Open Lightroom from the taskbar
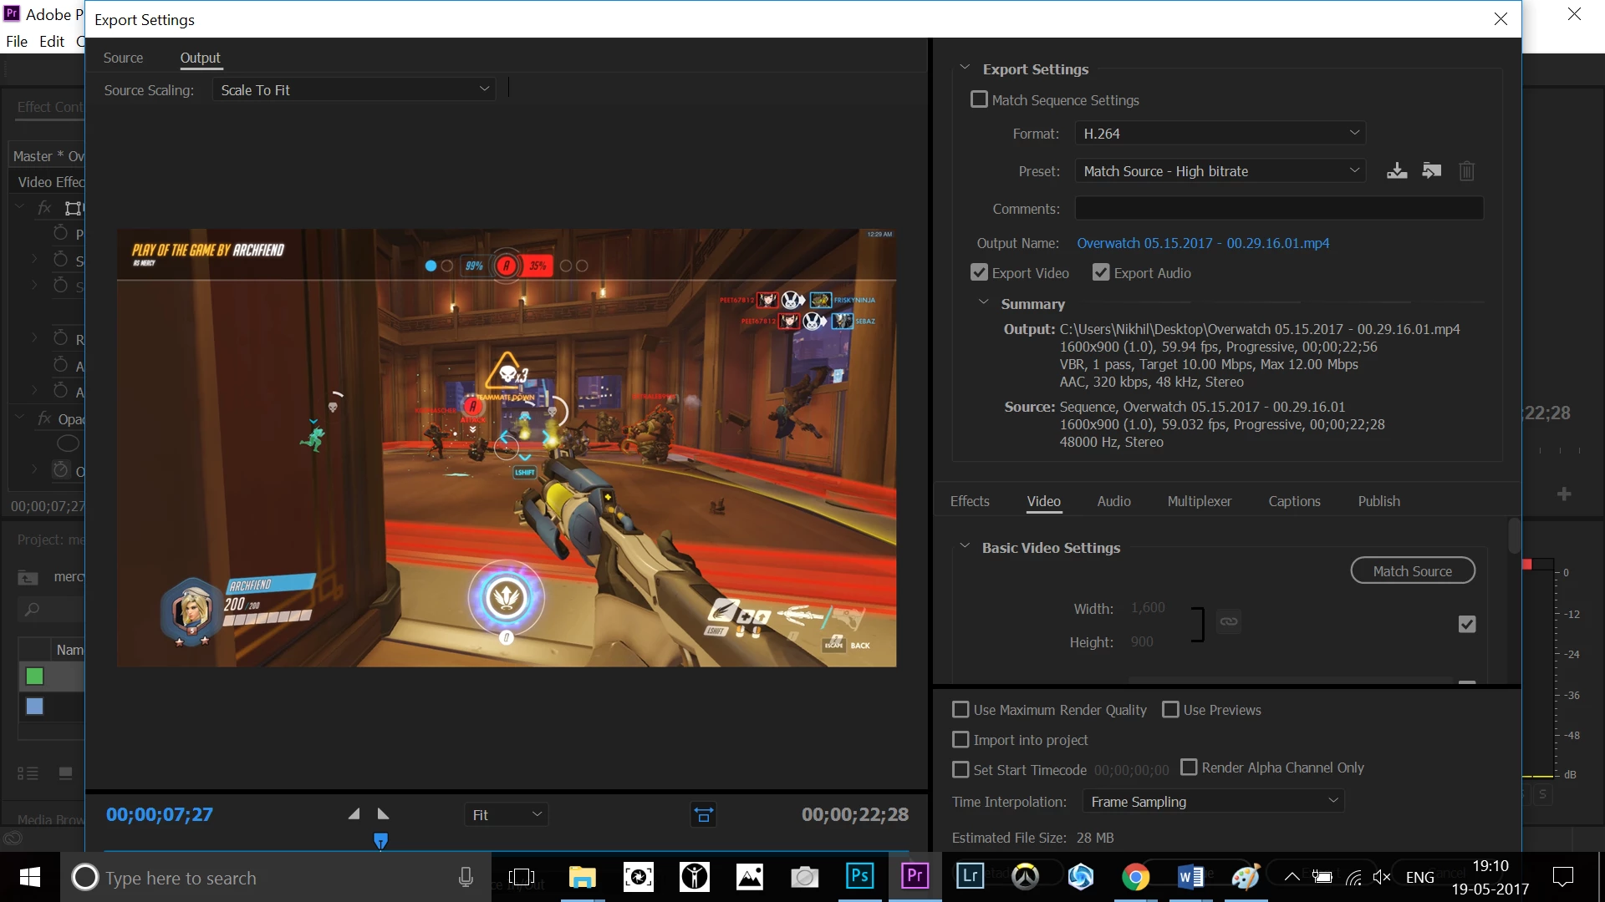The image size is (1605, 902). (970, 876)
